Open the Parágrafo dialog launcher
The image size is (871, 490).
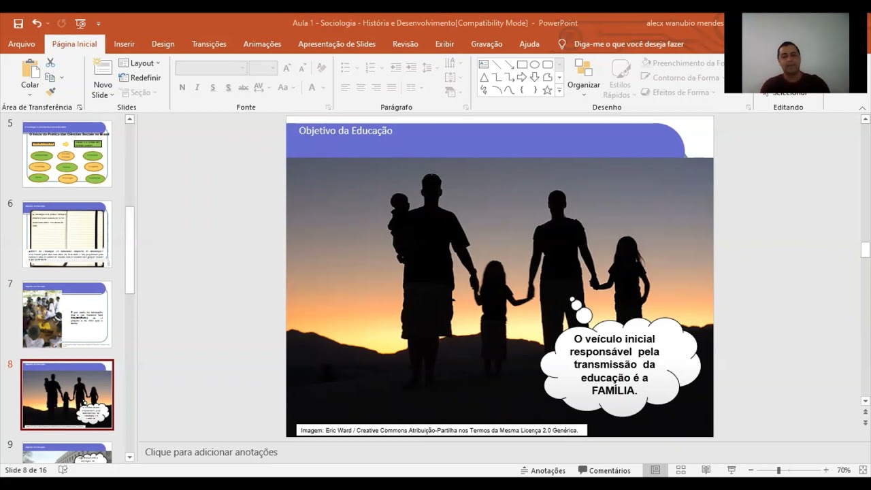pyautogui.click(x=466, y=108)
